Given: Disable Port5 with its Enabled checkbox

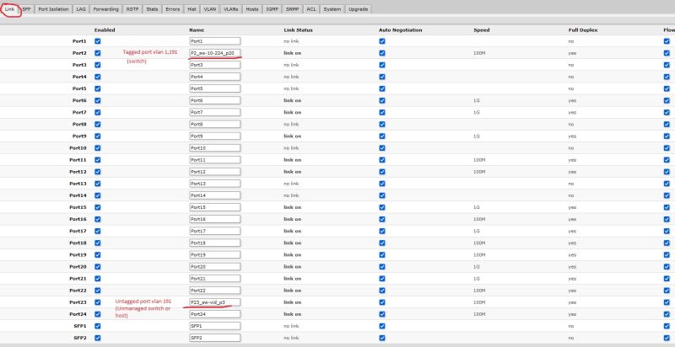Looking at the screenshot, I should point(98,88).
